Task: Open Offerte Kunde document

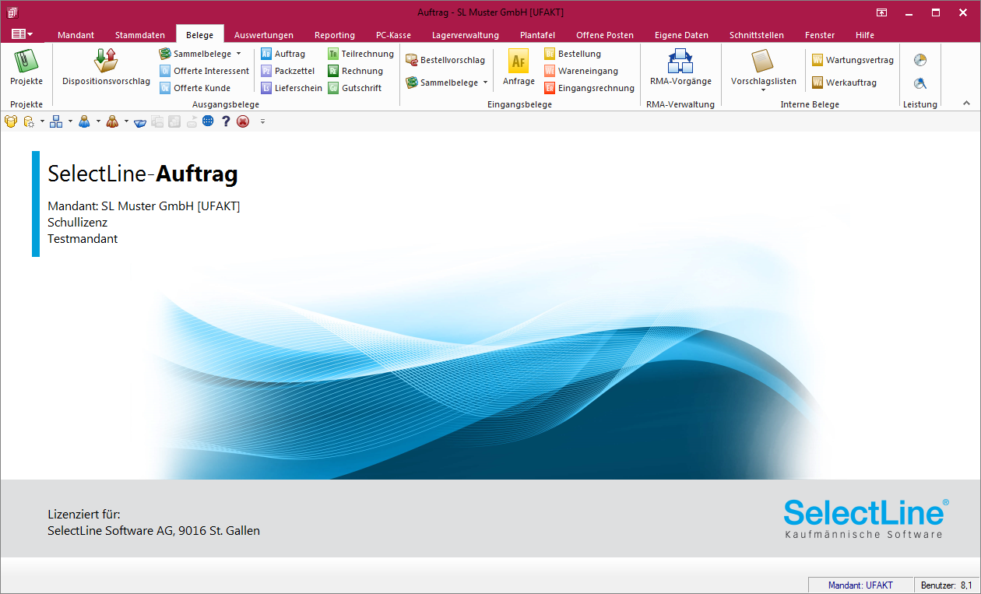Action: [x=195, y=88]
